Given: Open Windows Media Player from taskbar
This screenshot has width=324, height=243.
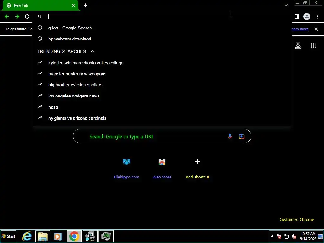Looking at the screenshot, I should [59, 236].
